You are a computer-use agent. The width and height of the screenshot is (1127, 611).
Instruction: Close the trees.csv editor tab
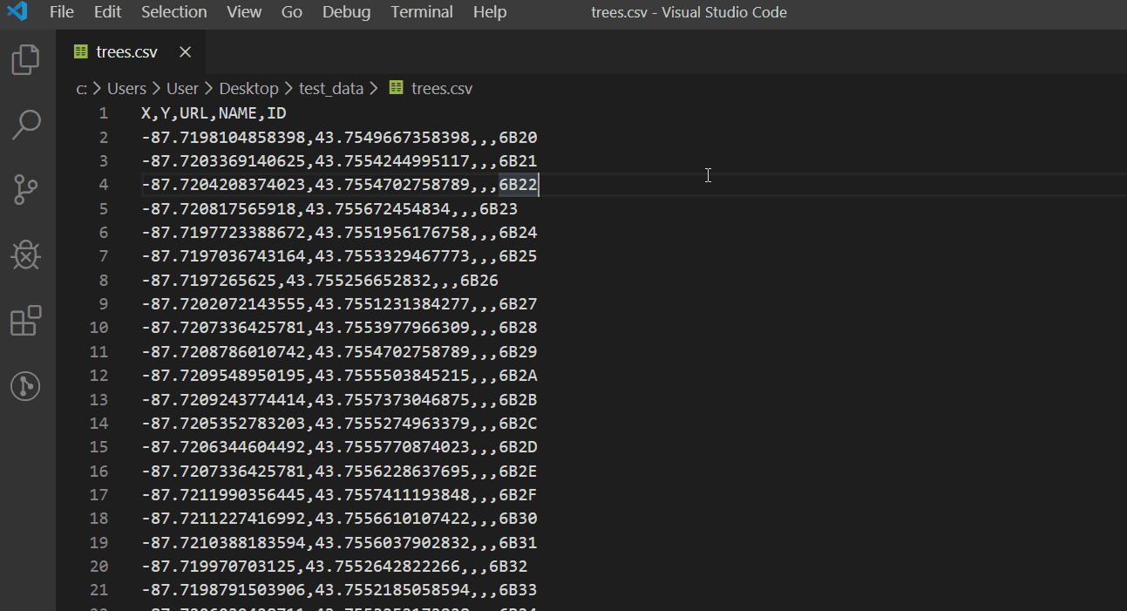tap(185, 52)
